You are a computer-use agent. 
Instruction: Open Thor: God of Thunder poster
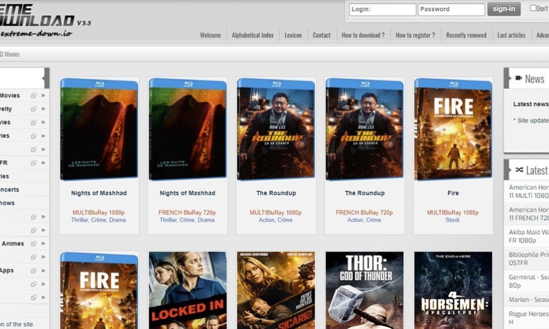click(x=365, y=290)
